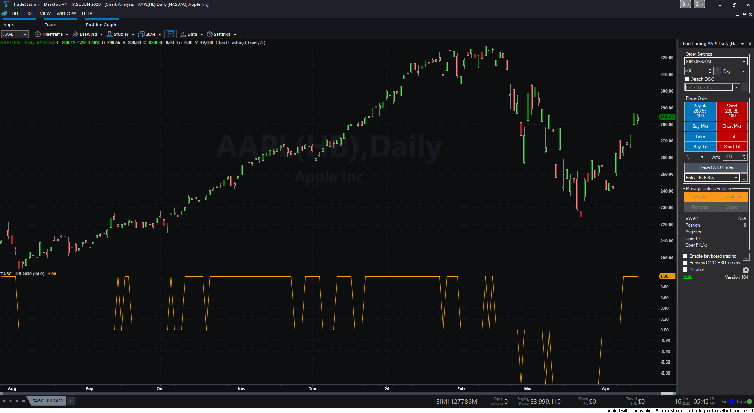The height and width of the screenshot is (413, 754).
Task: Add a new workspace tab
Action: click(x=71, y=401)
